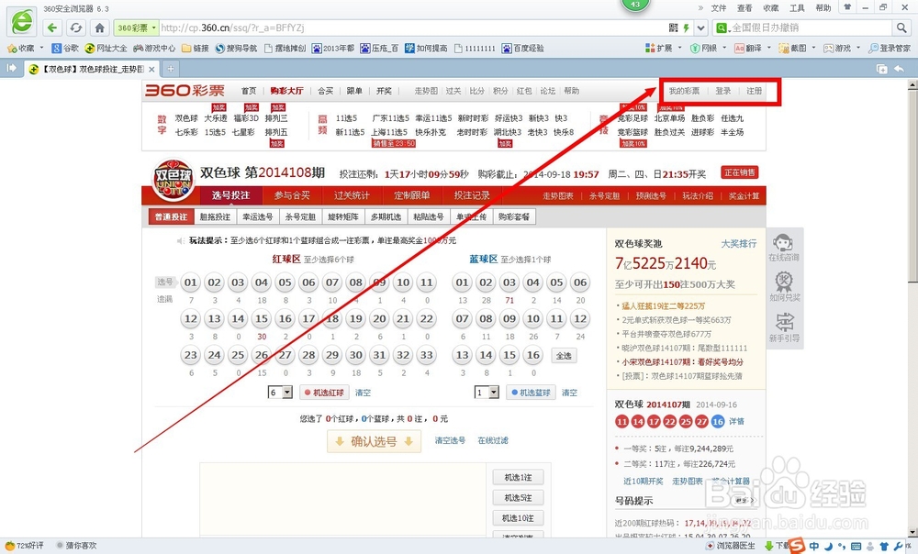The height and width of the screenshot is (554, 918).
Task: Click the address bar search magnifier icon
Action: (901, 28)
